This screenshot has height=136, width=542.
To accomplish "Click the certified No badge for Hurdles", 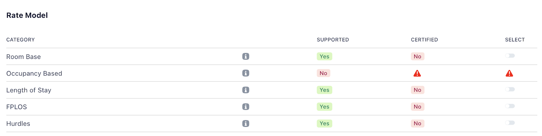I will tap(417, 124).
